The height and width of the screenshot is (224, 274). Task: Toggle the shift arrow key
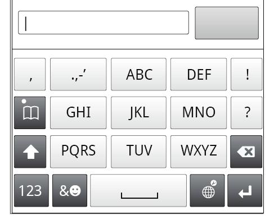click(x=30, y=152)
